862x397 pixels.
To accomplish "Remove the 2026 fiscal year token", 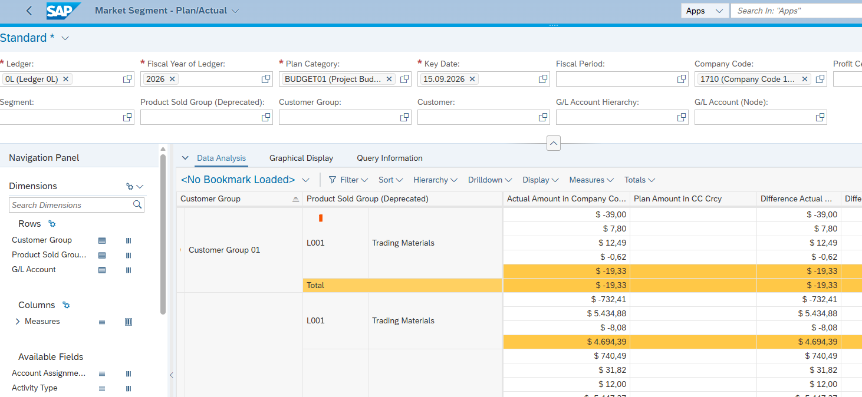I will [172, 79].
